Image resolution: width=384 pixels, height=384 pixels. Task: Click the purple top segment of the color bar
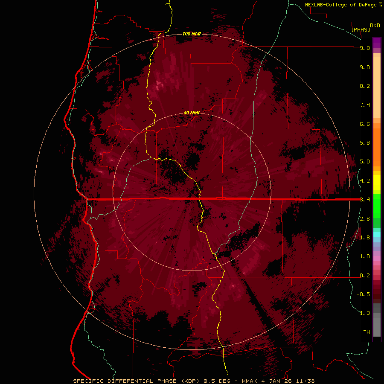(x=377, y=43)
